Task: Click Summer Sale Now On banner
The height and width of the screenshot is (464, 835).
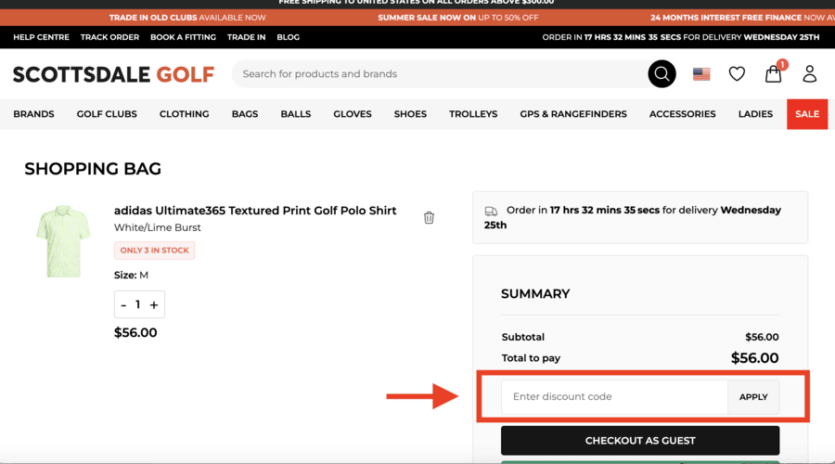Action: 458,18
